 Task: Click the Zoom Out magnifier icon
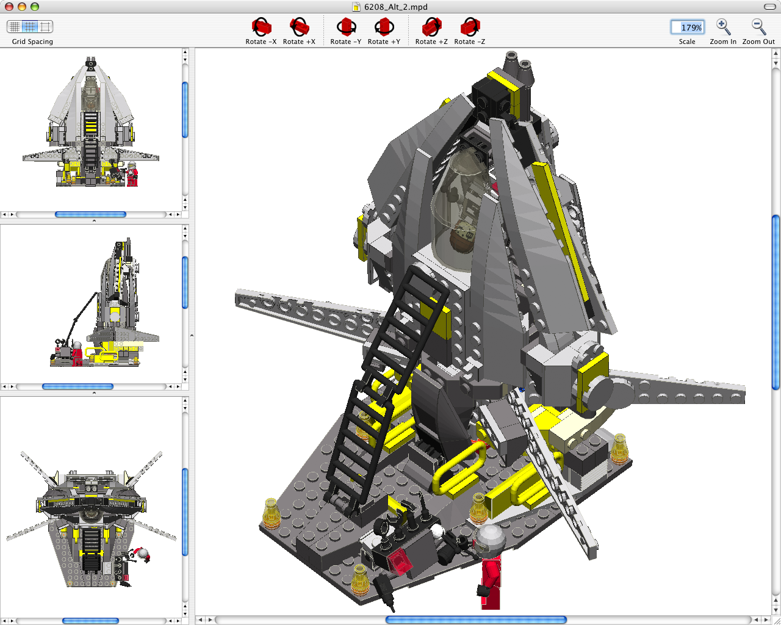click(758, 27)
